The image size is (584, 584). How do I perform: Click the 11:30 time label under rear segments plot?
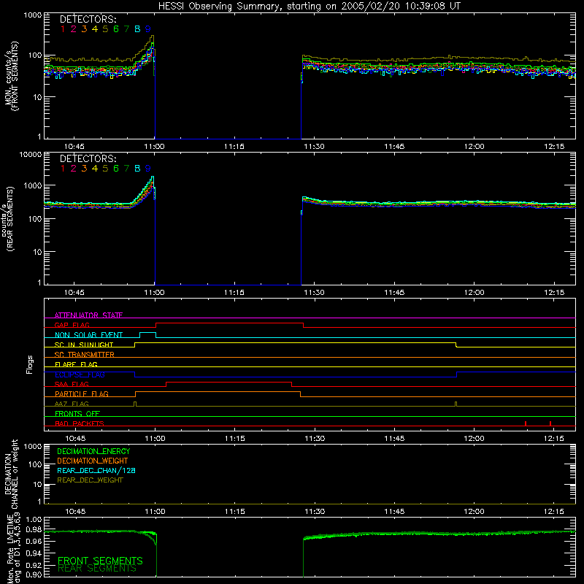315,293
